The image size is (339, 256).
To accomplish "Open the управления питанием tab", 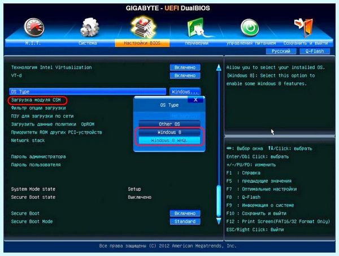I will pyautogui.click(x=251, y=43).
